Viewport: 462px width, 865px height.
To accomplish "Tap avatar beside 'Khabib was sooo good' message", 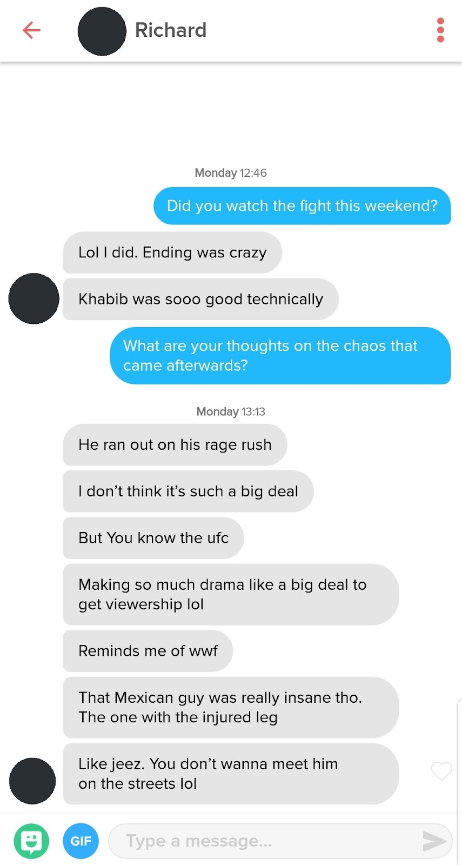I will click(x=34, y=298).
